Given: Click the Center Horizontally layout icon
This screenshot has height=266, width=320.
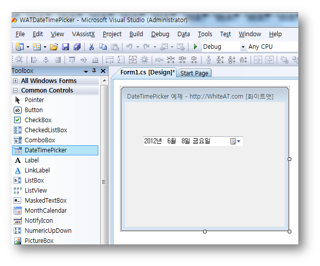Looking at the screenshot, I should (x=258, y=60).
